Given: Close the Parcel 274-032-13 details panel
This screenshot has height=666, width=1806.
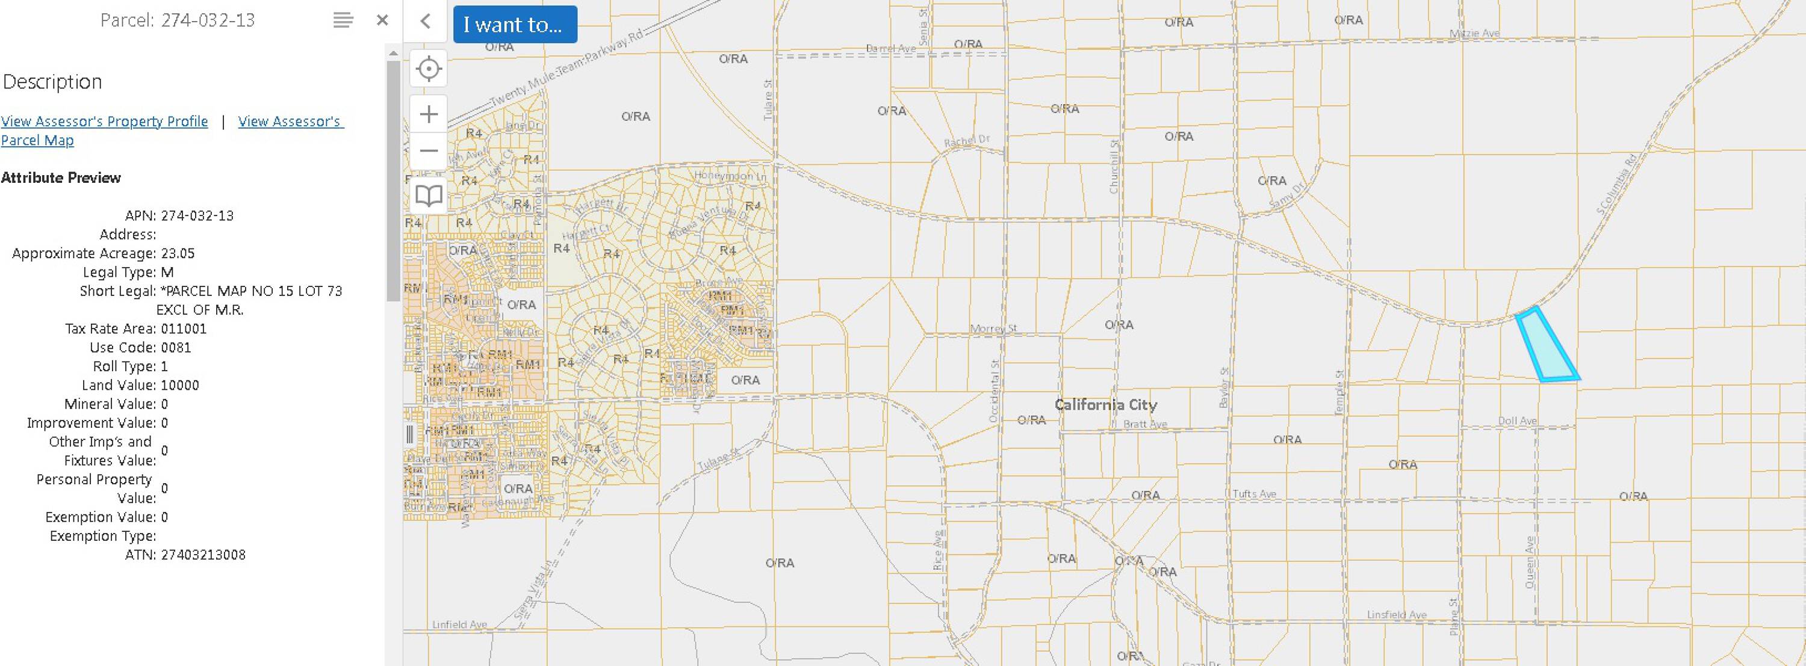Looking at the screenshot, I should 382,20.
